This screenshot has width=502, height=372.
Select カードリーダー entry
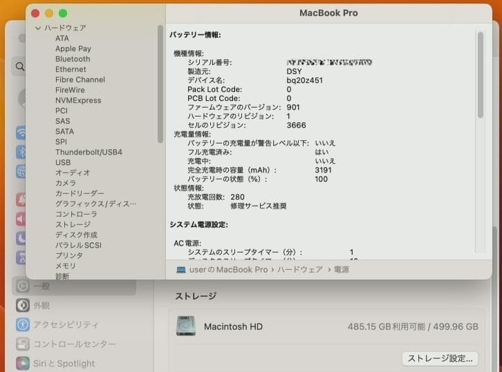pos(80,193)
